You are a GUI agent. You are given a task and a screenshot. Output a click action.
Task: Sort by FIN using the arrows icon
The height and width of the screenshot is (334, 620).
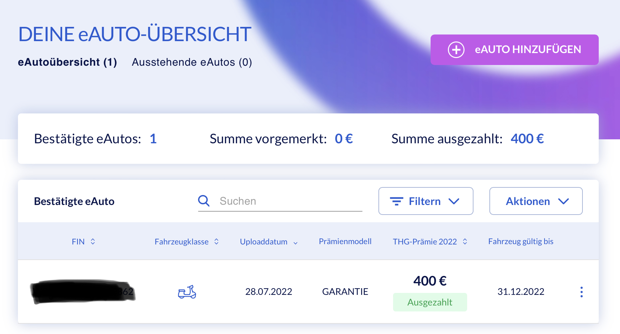pos(93,241)
